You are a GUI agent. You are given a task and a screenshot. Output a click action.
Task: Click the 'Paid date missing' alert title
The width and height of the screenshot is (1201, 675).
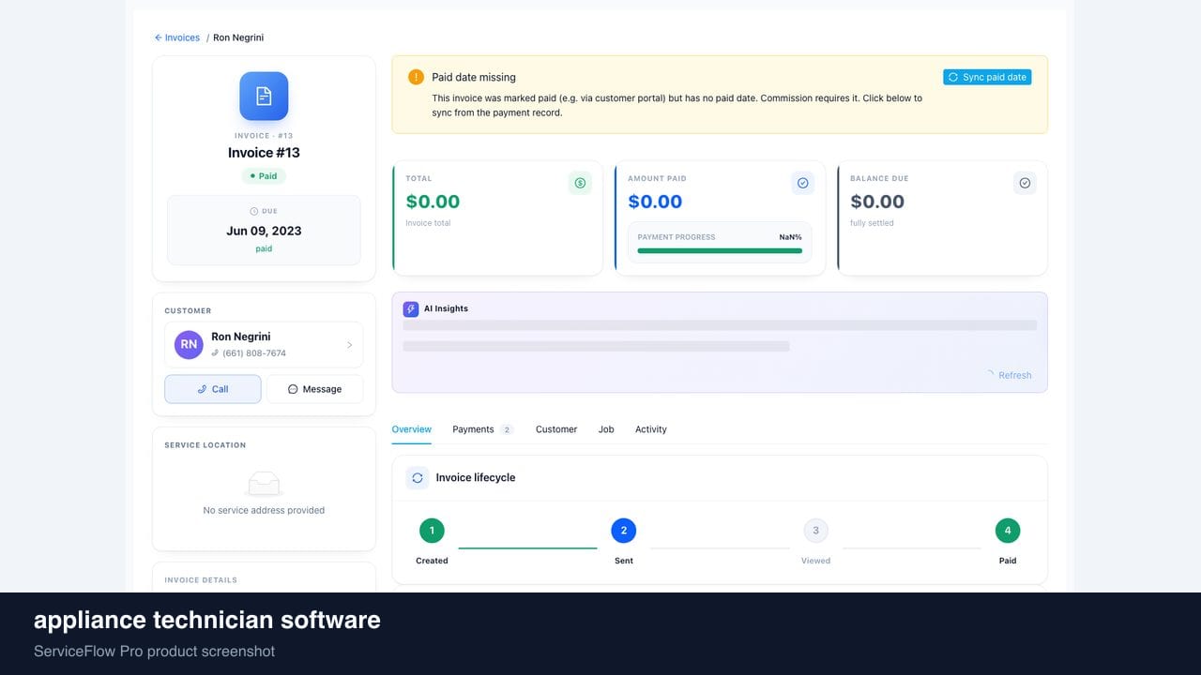[474, 77]
